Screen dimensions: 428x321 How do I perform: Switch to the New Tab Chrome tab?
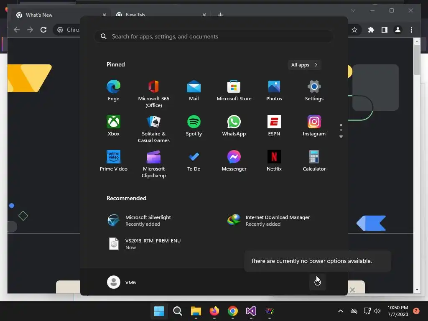tap(161, 15)
